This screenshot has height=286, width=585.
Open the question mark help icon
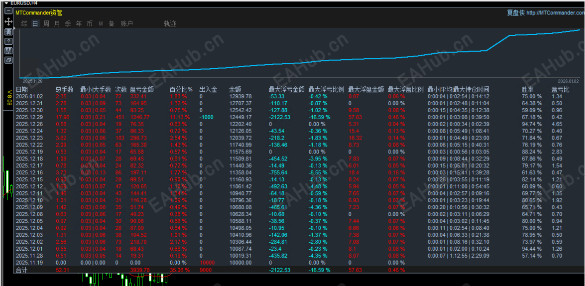(x=7, y=41)
